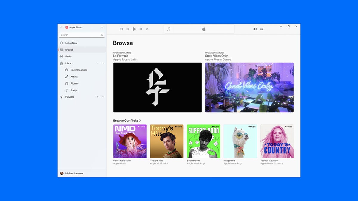
Task: Go back using the back arrow
Action: pos(61,27)
